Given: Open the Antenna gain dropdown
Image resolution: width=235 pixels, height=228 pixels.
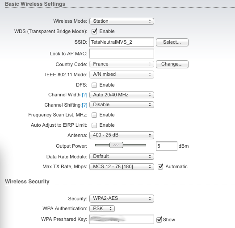Looking at the screenshot, I should coord(122,135).
